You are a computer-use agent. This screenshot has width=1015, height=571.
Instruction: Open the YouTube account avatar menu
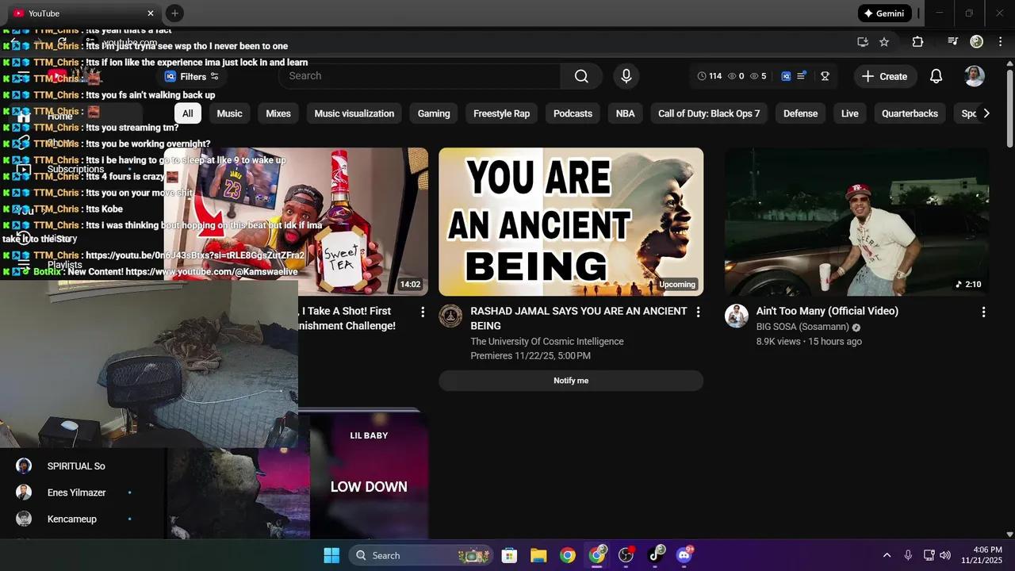coord(975,76)
